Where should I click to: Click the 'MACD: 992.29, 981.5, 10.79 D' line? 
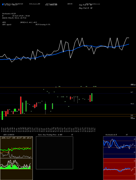click(14, 18)
